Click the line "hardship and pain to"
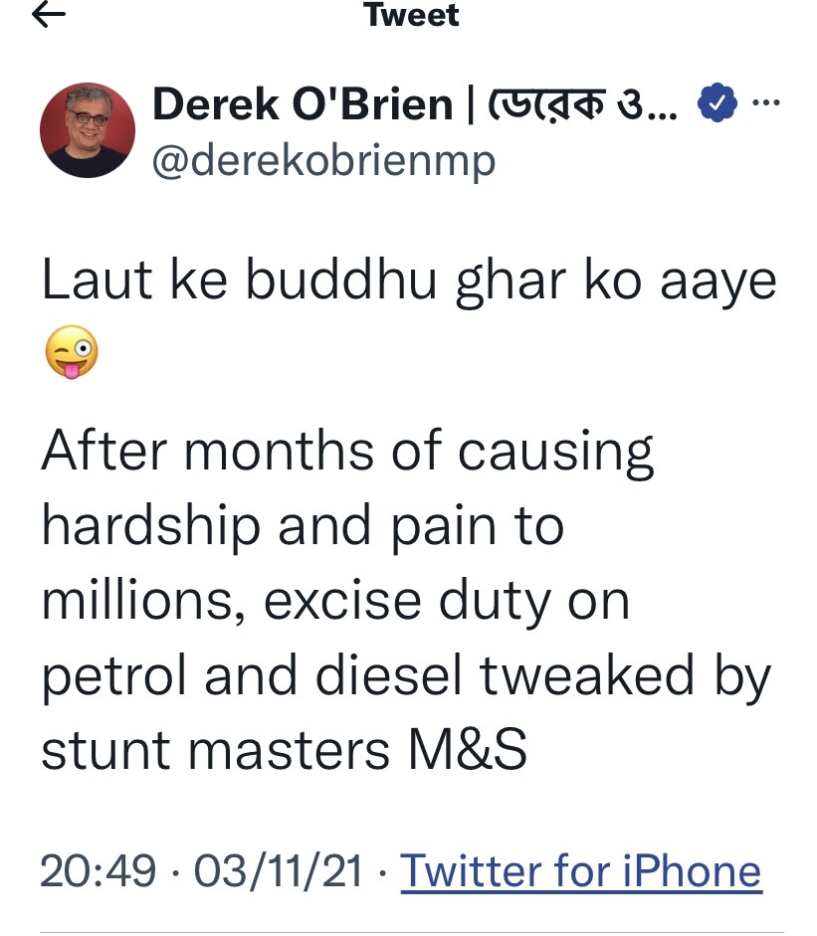 coord(302,526)
